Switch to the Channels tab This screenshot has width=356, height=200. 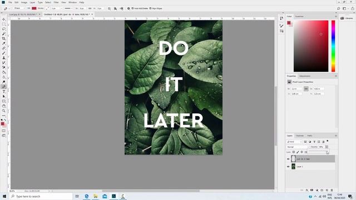300,136
